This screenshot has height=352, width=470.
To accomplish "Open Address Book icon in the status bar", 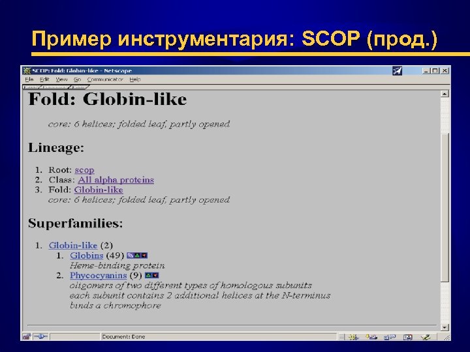I will click(407, 338).
